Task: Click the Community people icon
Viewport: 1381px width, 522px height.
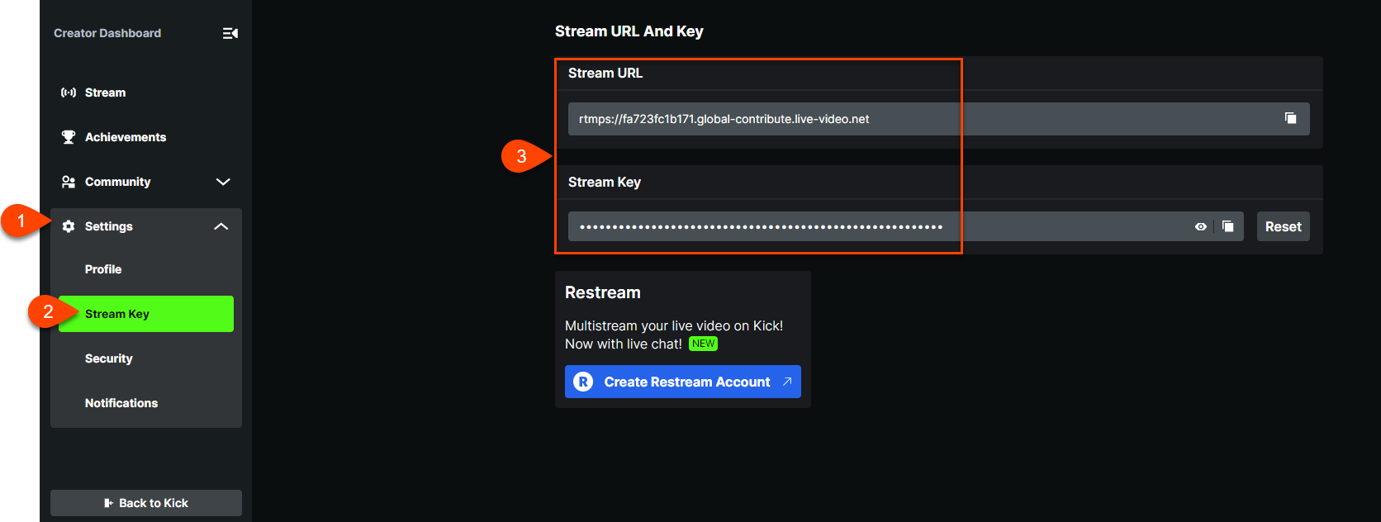Action: tap(69, 182)
